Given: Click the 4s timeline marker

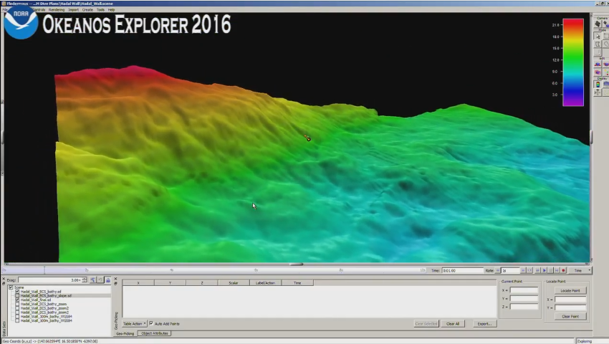Looking at the screenshot, I should point(172,270).
